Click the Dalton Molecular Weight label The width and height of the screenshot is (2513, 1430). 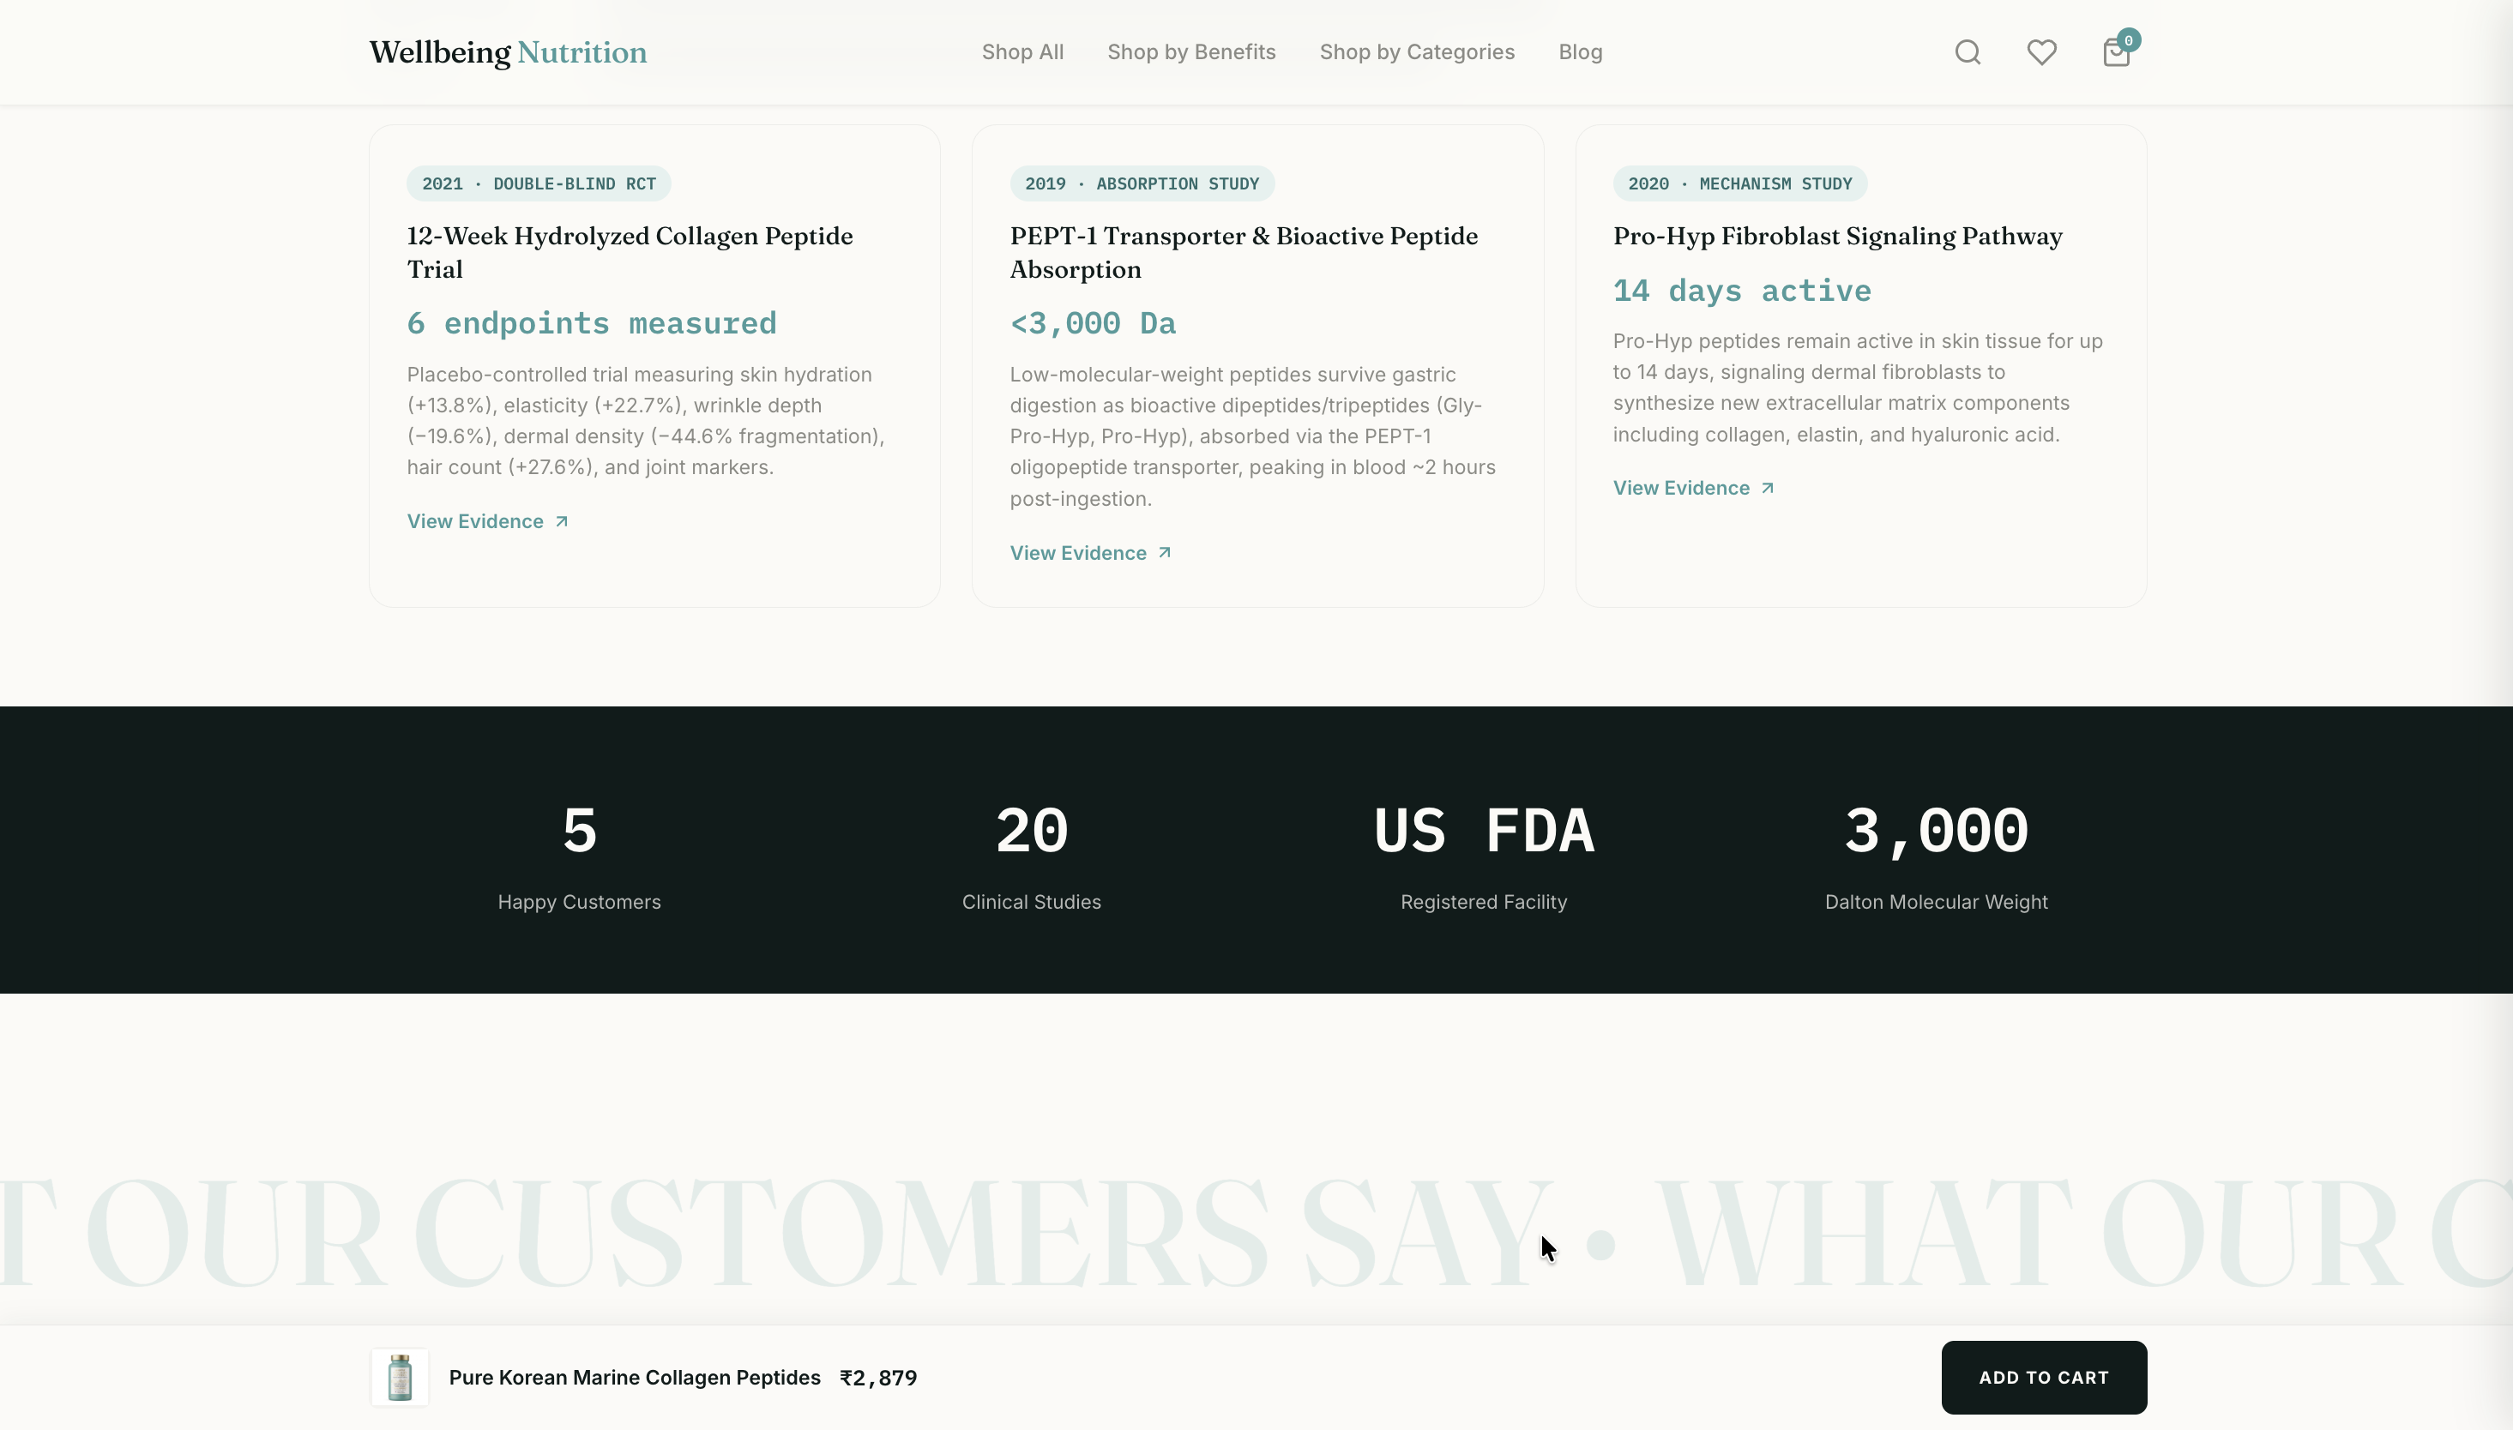tap(1937, 902)
